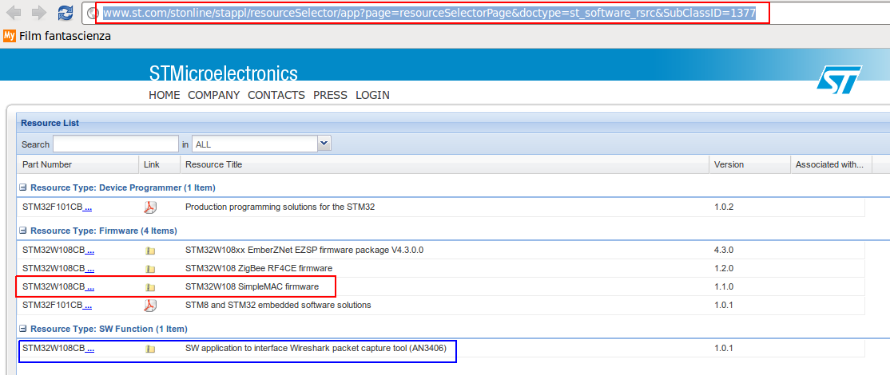Click the ... link in the STM8 and STM32 row
Viewport: 890px width, 375px height.
88,305
